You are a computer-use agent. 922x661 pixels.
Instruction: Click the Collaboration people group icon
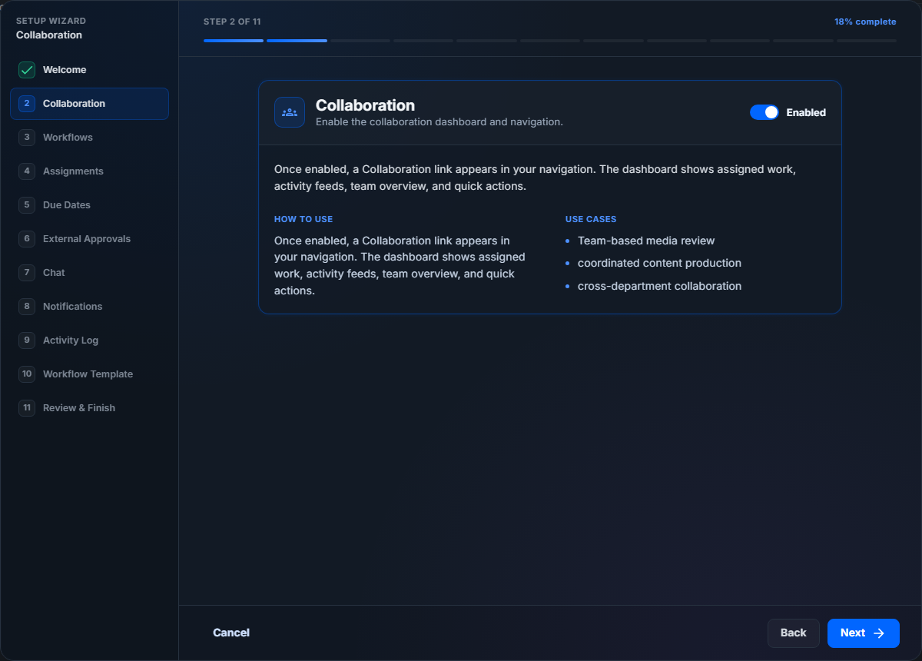pyautogui.click(x=290, y=112)
